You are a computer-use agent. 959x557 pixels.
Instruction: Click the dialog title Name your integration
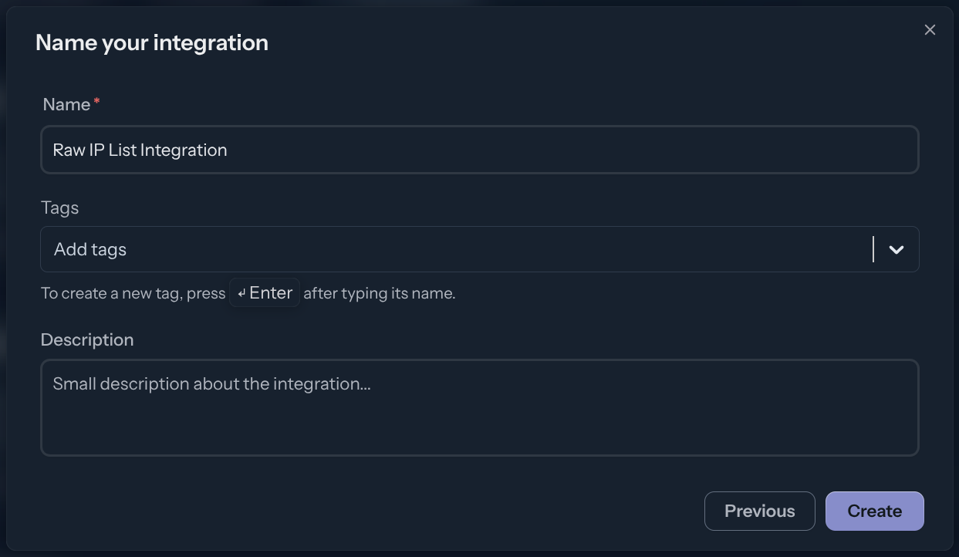point(151,42)
